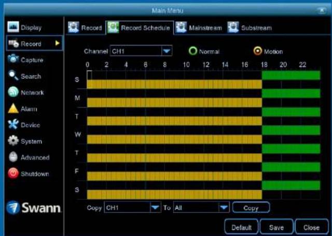Click the W row label in schedule

(x=77, y=135)
